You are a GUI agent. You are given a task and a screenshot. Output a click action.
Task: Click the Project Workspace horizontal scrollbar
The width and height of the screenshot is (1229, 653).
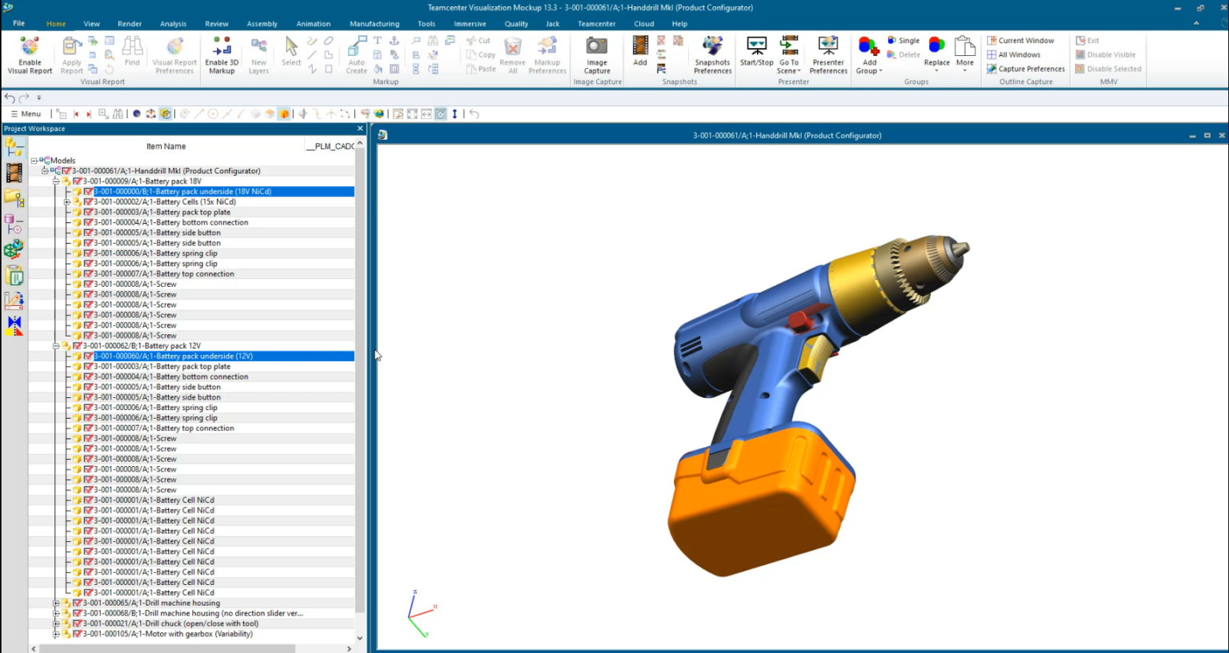[191, 648]
